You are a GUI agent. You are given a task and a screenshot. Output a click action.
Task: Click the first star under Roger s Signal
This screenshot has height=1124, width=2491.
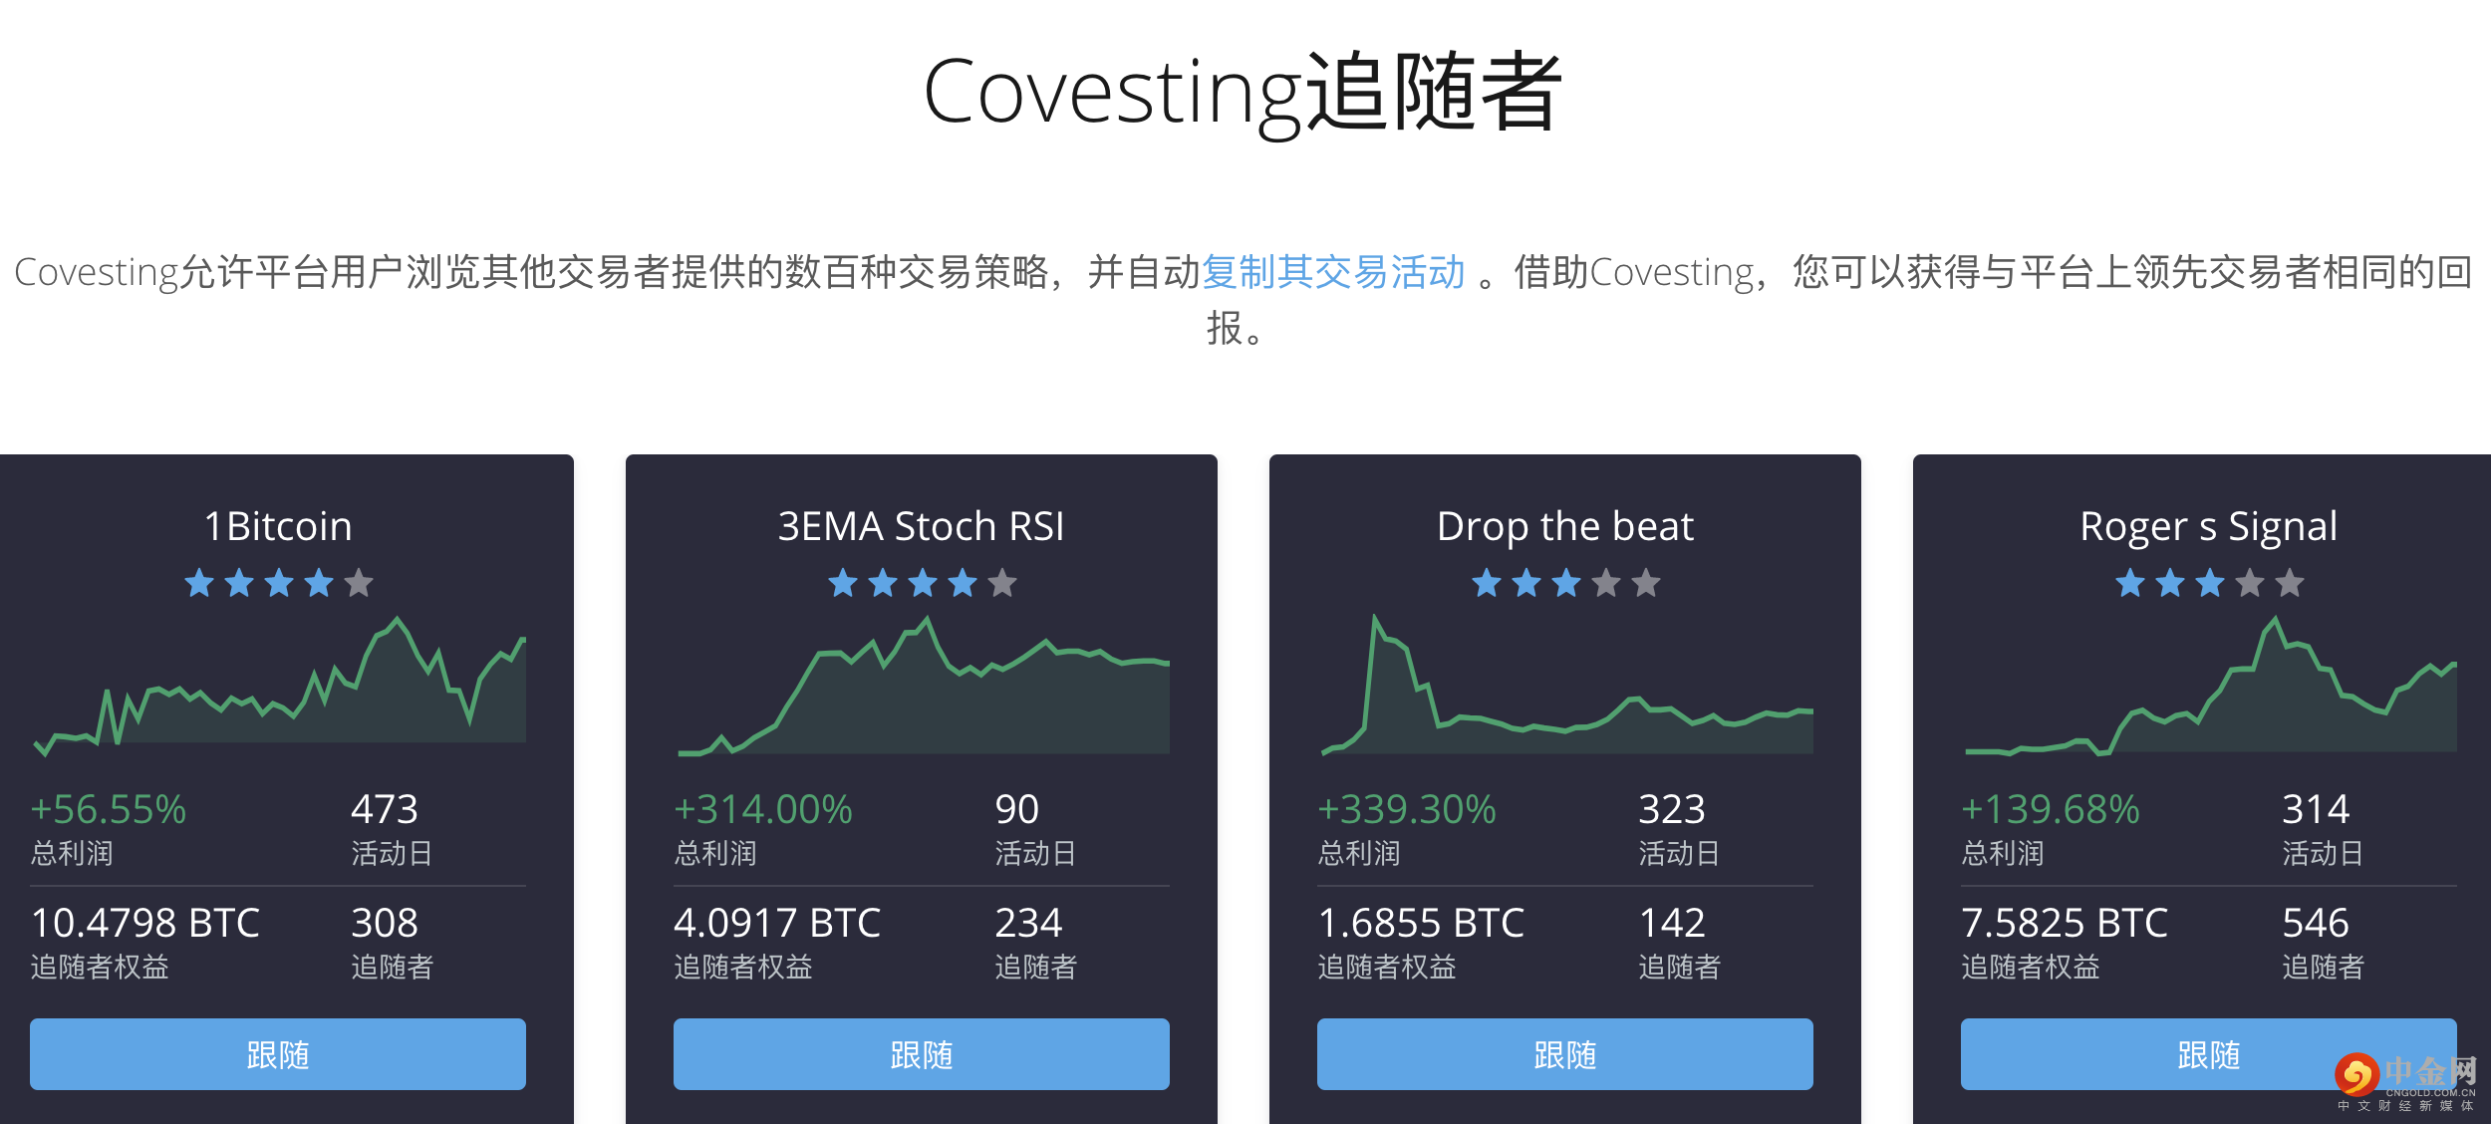(x=2130, y=583)
